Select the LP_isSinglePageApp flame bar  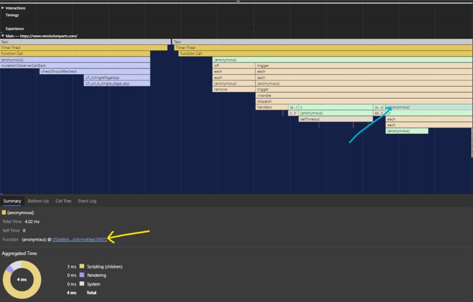click(116, 78)
